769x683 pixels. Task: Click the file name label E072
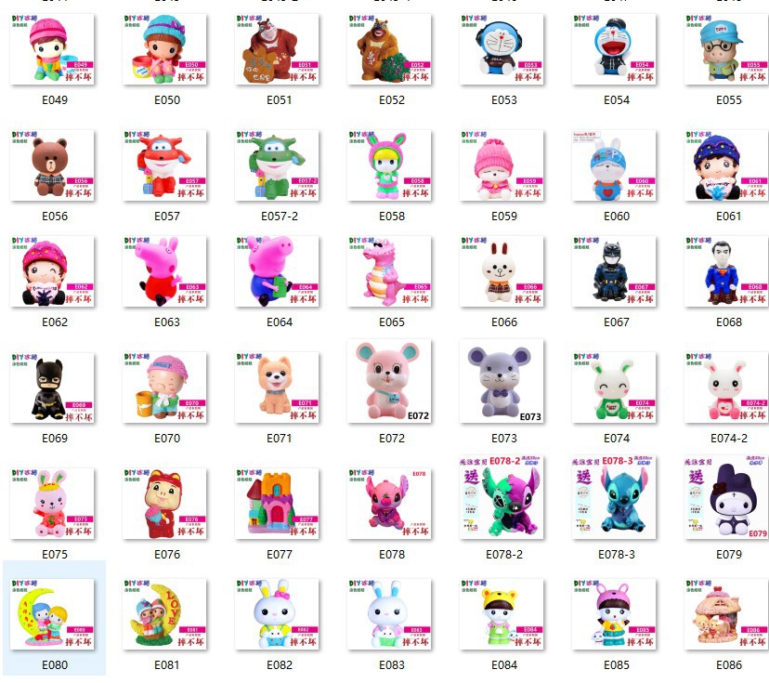pyautogui.click(x=392, y=439)
